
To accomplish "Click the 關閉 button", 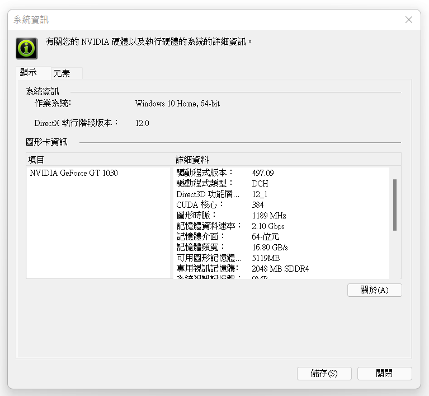I will pos(384,373).
